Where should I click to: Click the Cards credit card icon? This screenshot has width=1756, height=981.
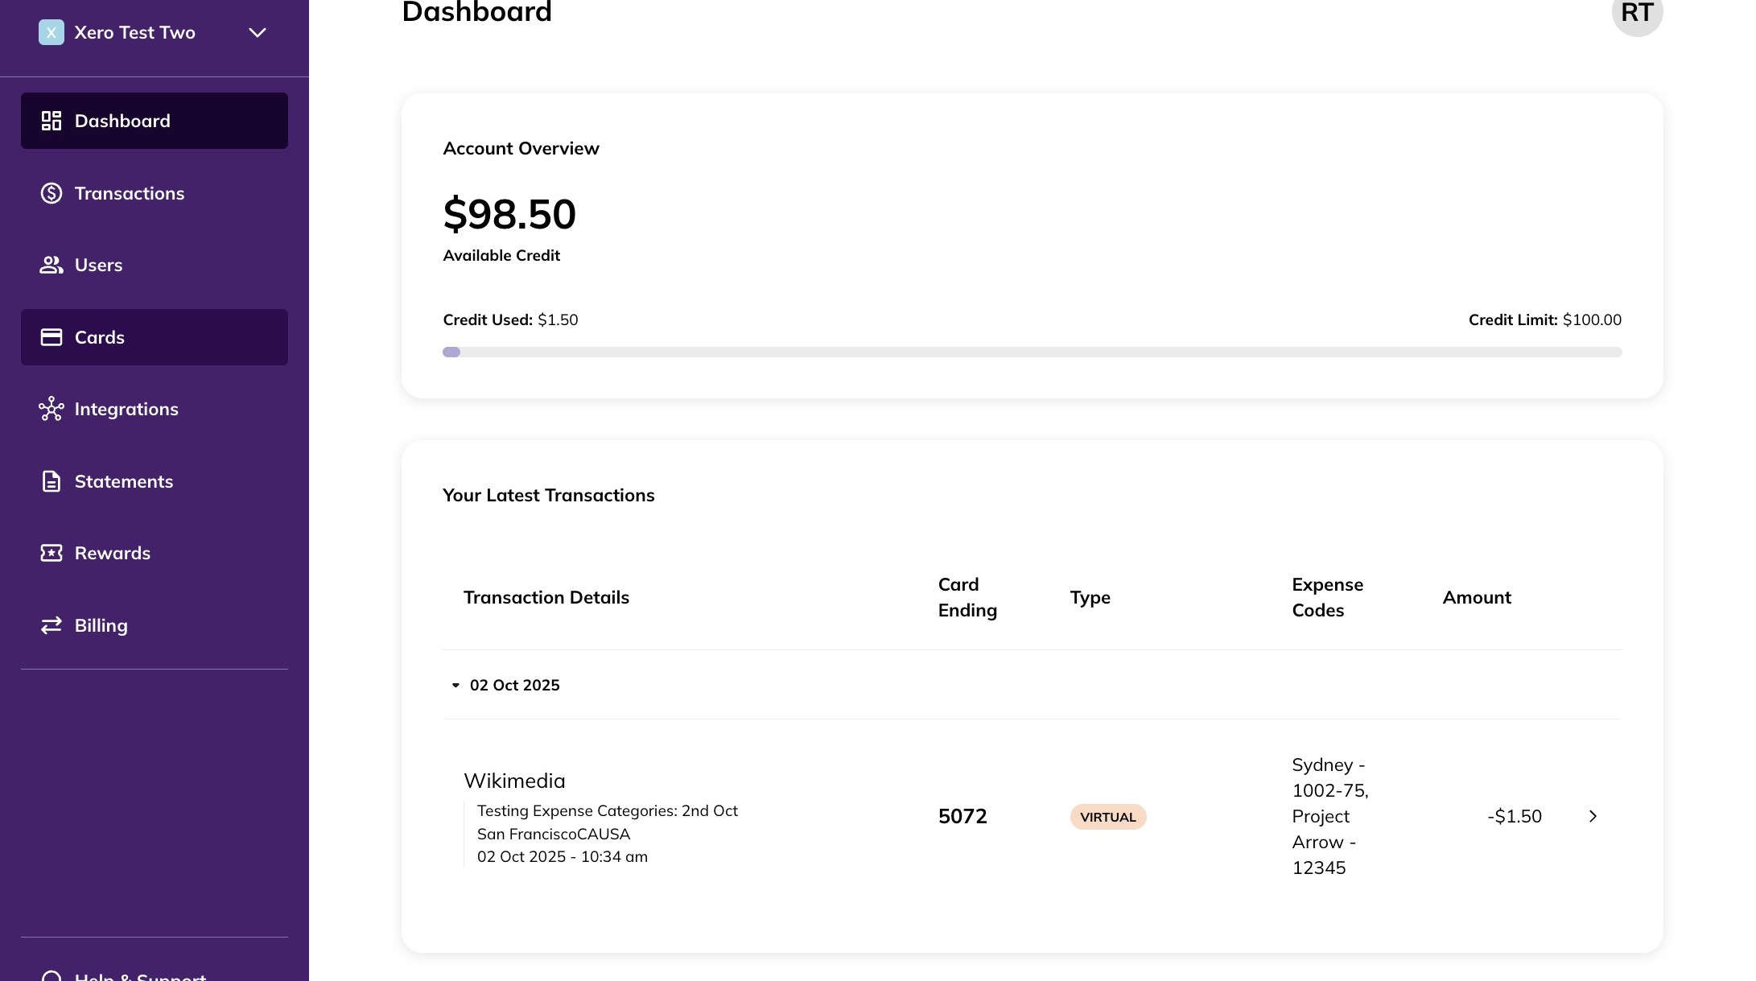(52, 337)
